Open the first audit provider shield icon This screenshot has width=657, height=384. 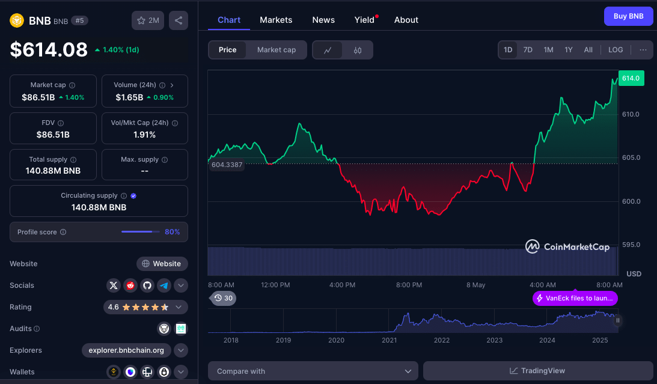(164, 329)
